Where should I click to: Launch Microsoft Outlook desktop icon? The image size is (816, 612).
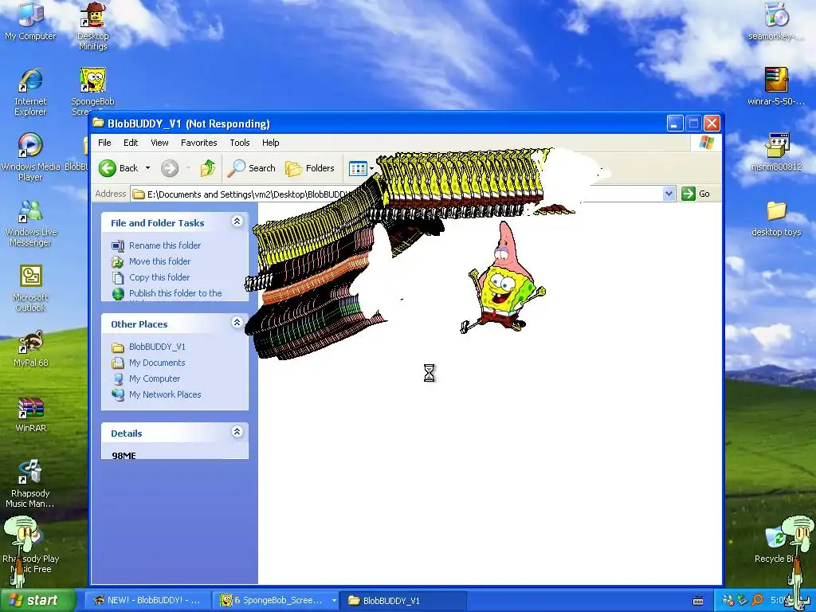pos(30,288)
